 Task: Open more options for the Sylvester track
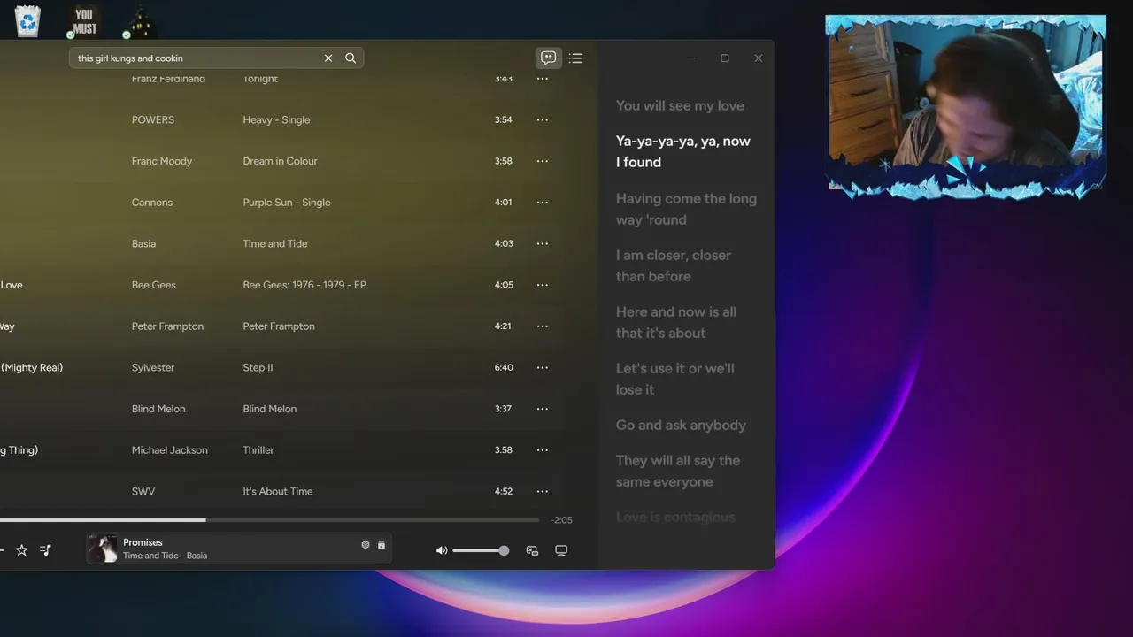coord(543,368)
